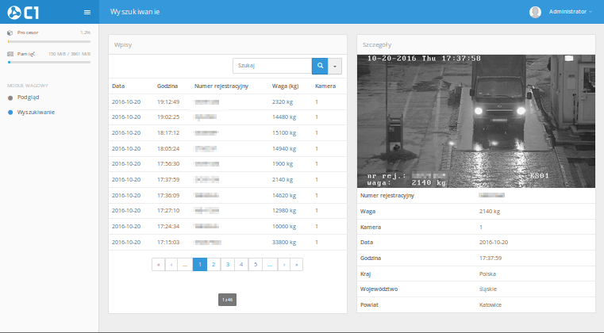The image size is (604, 333).
Task: Go to page 5 of entries
Action: click(x=255, y=264)
